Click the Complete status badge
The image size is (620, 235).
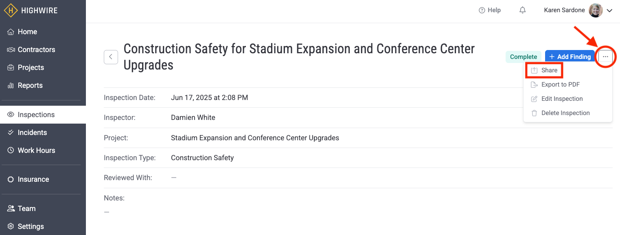524,57
